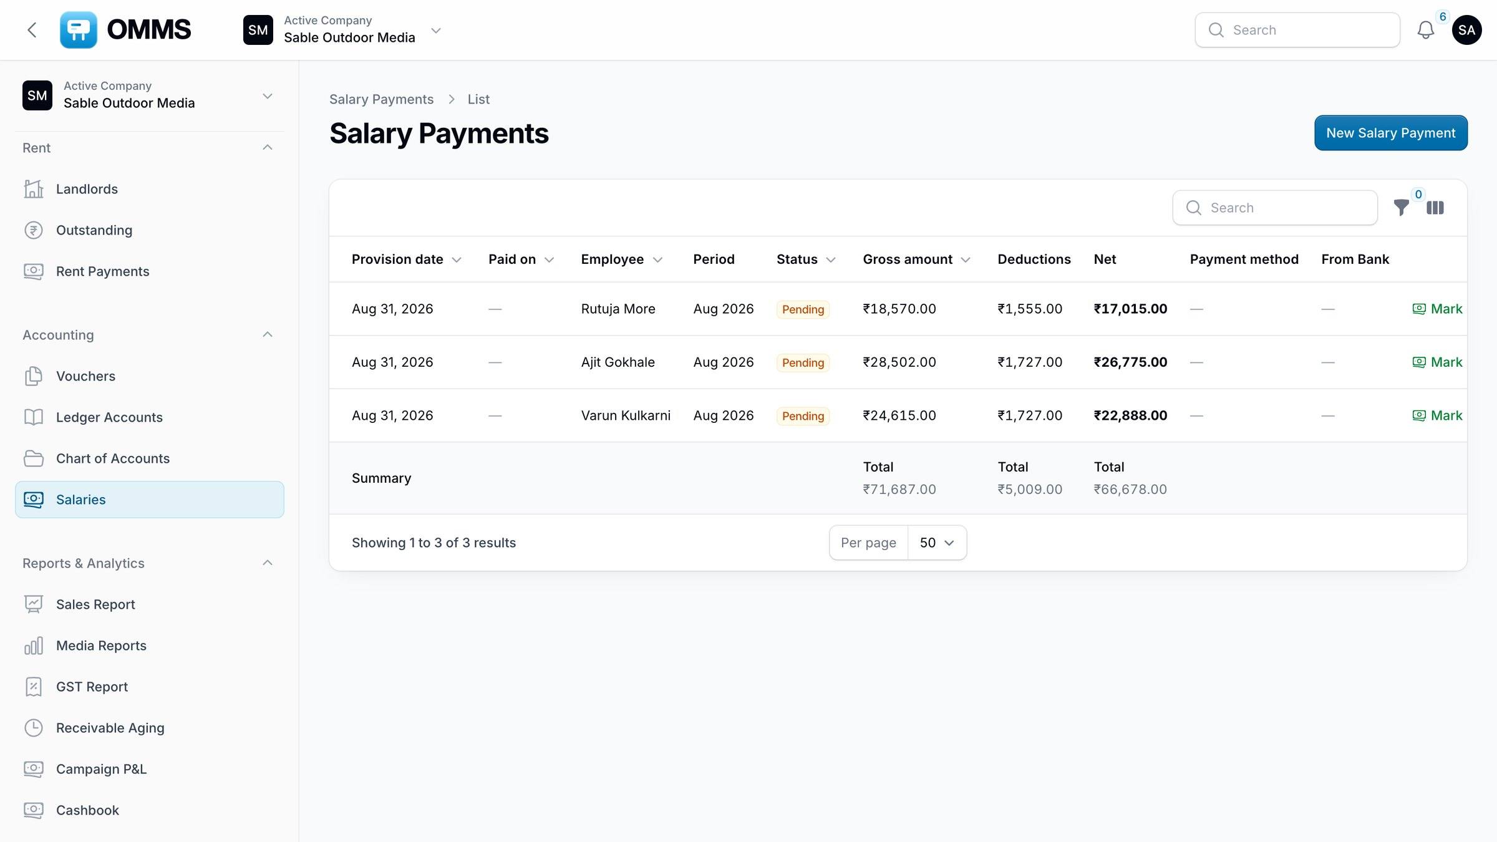1497x842 pixels.
Task: Focus the global Search field
Action: click(x=1297, y=30)
